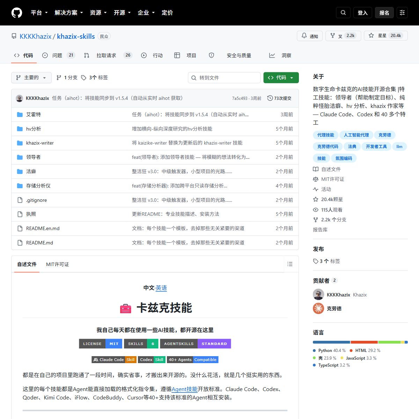Click the 转到文件 search field
The height and width of the screenshot is (419, 419).
[x=224, y=78]
